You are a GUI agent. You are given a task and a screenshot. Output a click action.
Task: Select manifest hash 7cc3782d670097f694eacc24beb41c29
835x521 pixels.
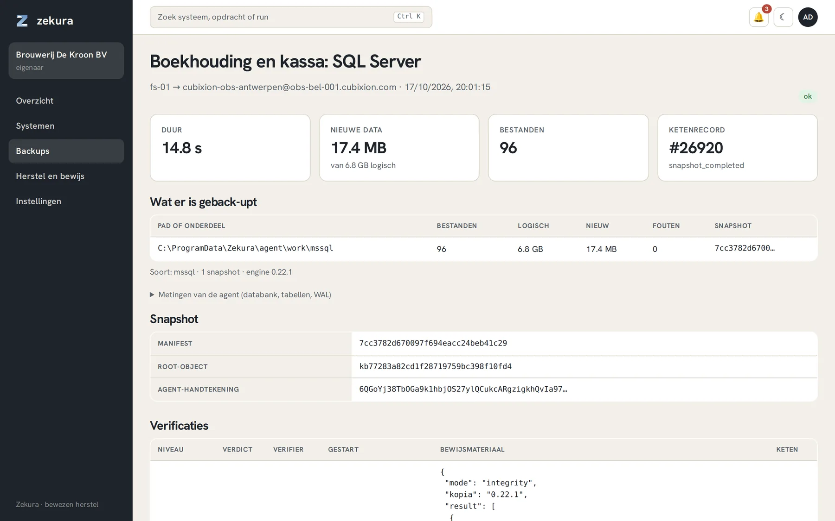pyautogui.click(x=433, y=343)
